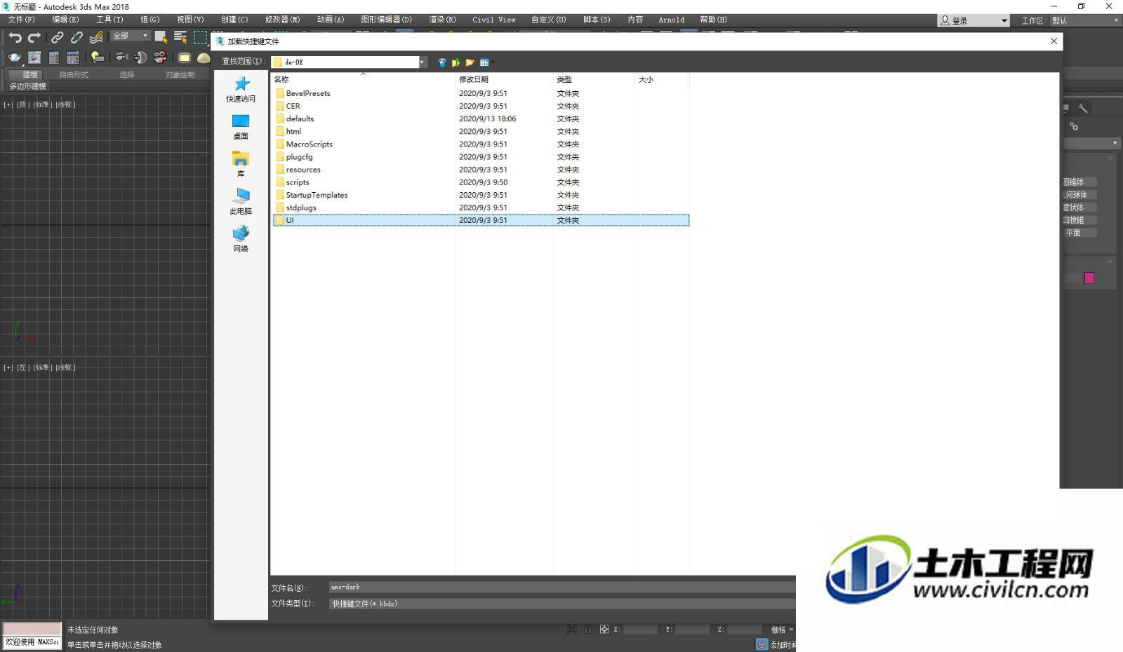Open the 渲染(R) menu
The image size is (1123, 652).
(442, 20)
